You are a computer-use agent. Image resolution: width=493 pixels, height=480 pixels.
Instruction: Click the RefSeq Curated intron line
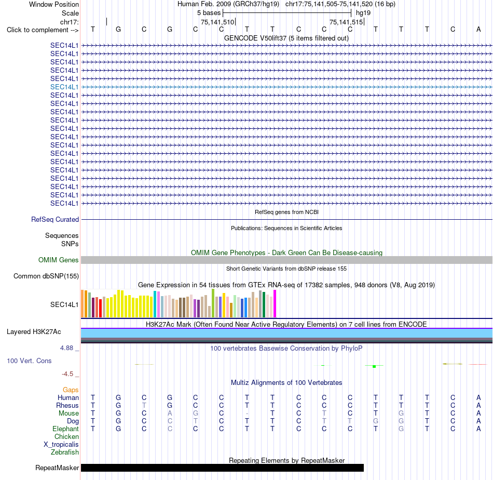coord(286,219)
